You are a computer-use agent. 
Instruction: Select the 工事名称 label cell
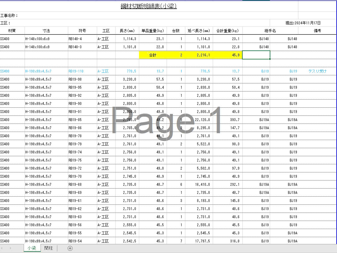pos(9,16)
